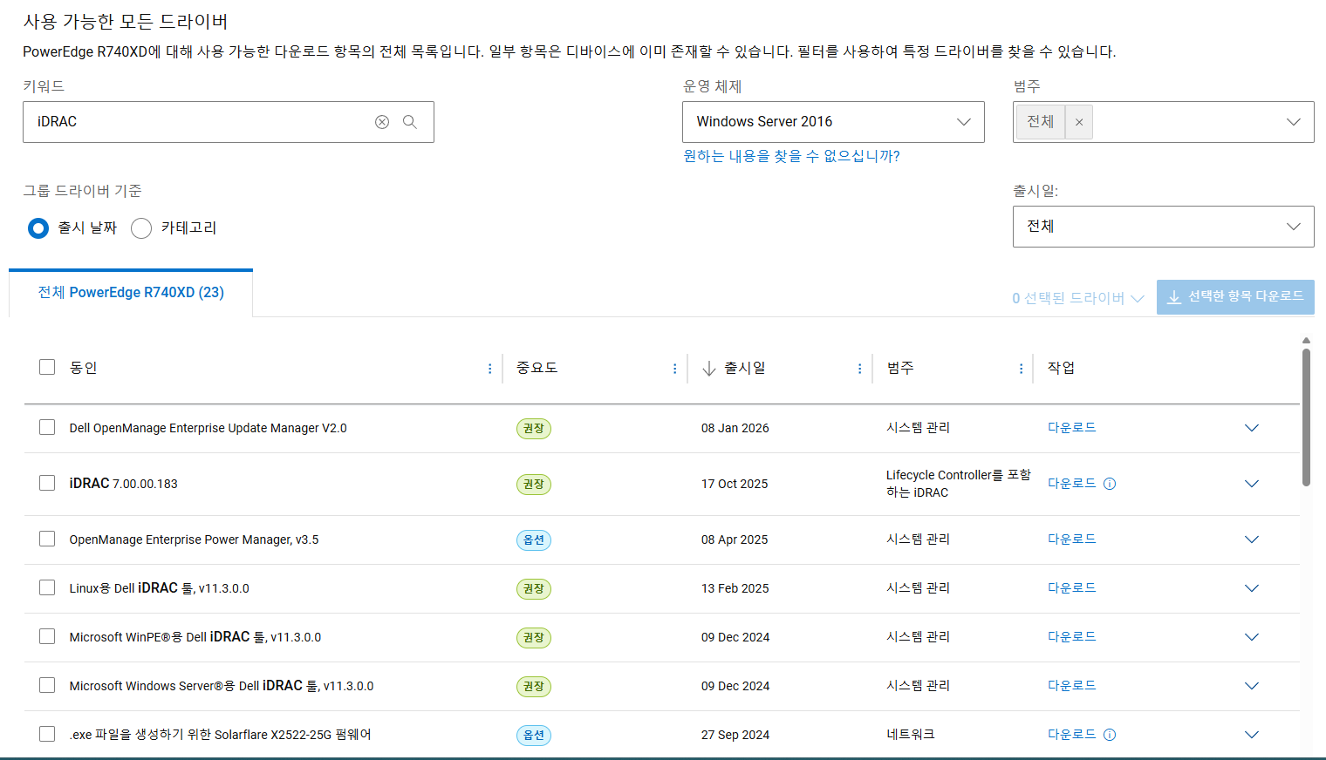Open the 운영 체제 Windows Server 2016 dropdown

tap(833, 122)
